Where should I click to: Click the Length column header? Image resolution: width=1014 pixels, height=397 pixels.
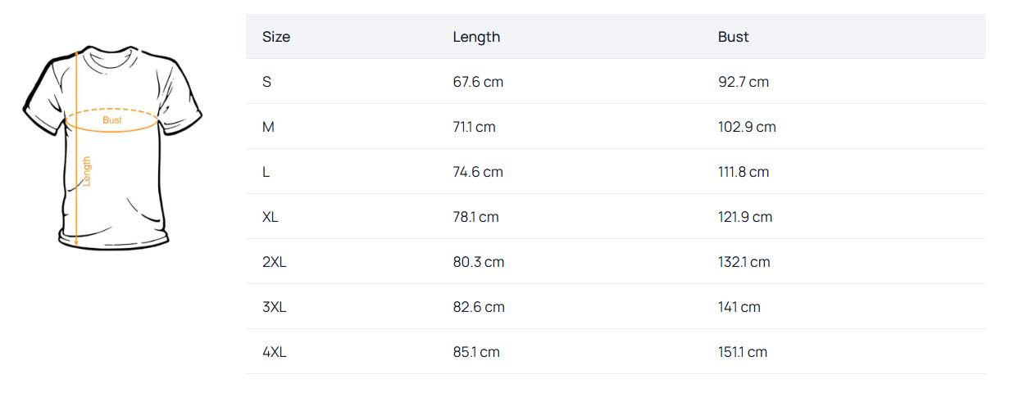pos(476,37)
